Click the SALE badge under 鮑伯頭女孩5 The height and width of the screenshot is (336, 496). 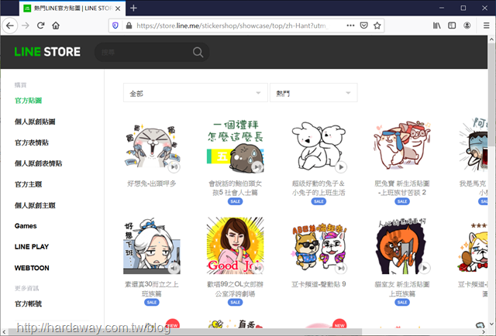[x=235, y=201]
